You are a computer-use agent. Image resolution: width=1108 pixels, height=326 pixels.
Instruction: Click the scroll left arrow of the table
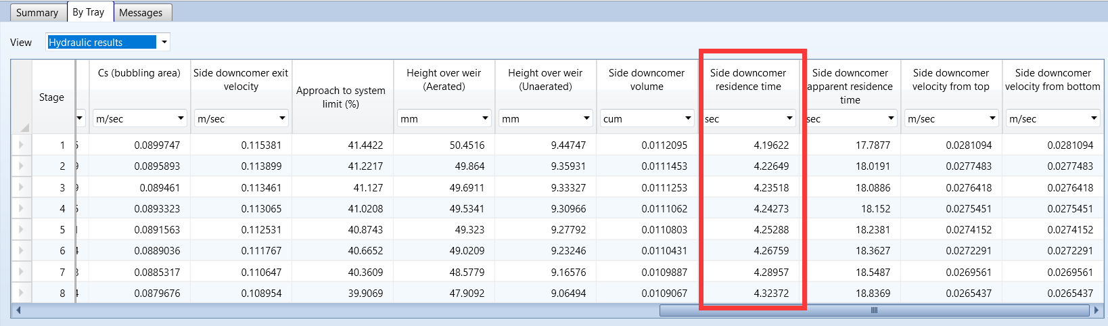(x=18, y=310)
